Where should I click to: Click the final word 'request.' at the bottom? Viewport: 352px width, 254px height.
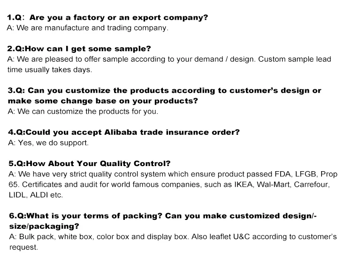(x=23, y=247)
